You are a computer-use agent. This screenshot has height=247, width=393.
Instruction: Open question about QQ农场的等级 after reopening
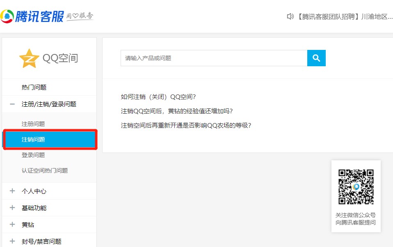(186, 126)
